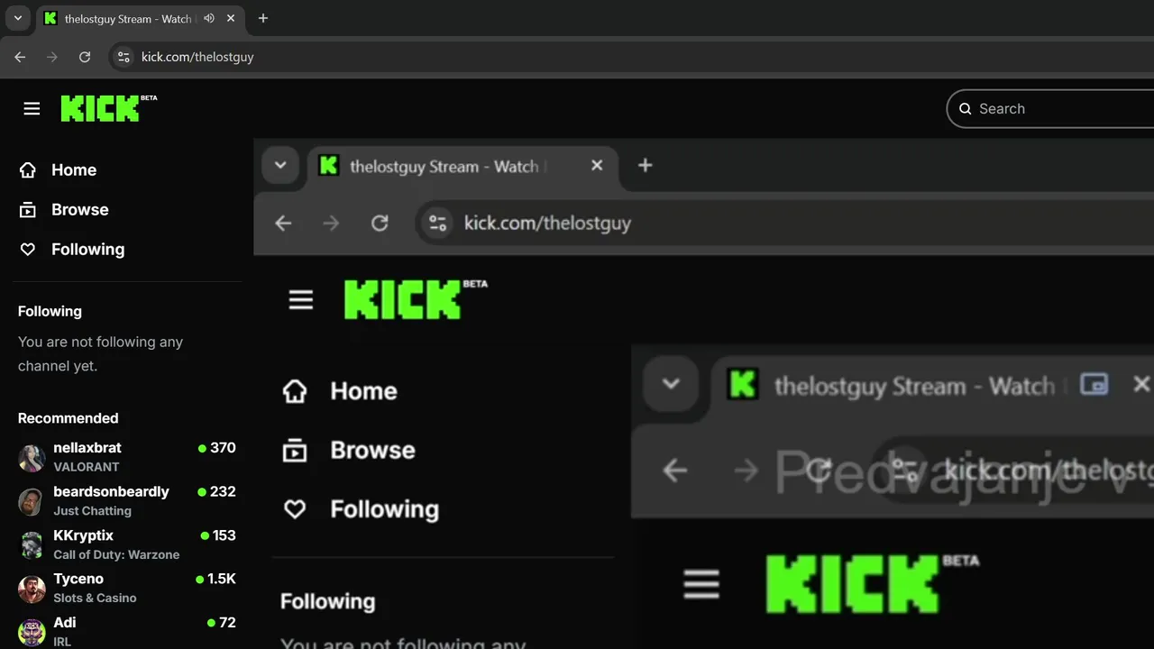Click the Slots & Casino category text
The height and width of the screenshot is (649, 1154).
pos(95,599)
